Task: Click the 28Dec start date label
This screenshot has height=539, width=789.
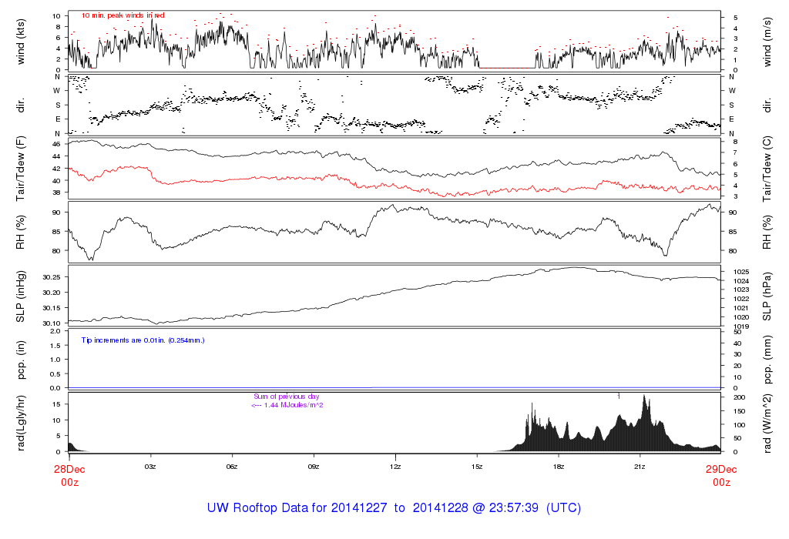Action: (x=69, y=469)
